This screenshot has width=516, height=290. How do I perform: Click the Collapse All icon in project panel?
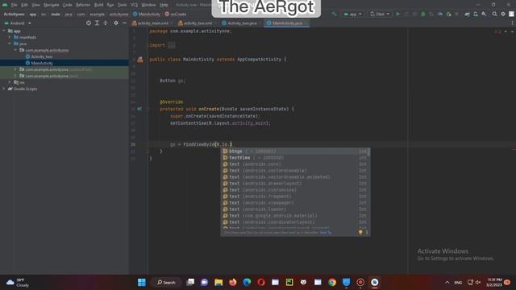pyautogui.click(x=106, y=23)
